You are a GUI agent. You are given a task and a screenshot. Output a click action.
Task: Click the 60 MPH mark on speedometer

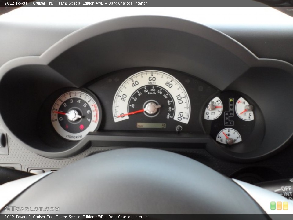click(x=152, y=79)
